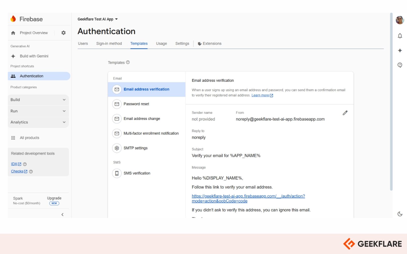The height and width of the screenshot is (254, 407).
Task: Click the Build with Gemini sparkle icon
Action: pyautogui.click(x=13, y=56)
